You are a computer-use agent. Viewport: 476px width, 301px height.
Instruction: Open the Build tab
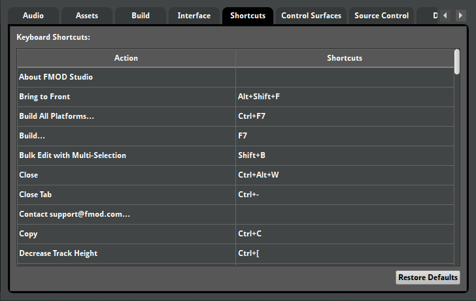click(x=141, y=16)
